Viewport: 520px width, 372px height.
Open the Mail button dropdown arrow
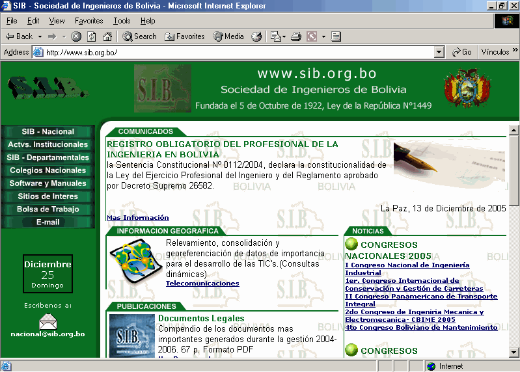[x=284, y=36]
